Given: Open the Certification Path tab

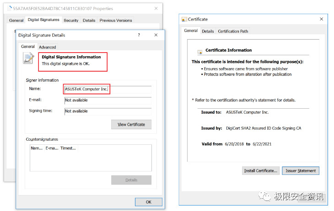Looking at the screenshot, I should point(233,31).
